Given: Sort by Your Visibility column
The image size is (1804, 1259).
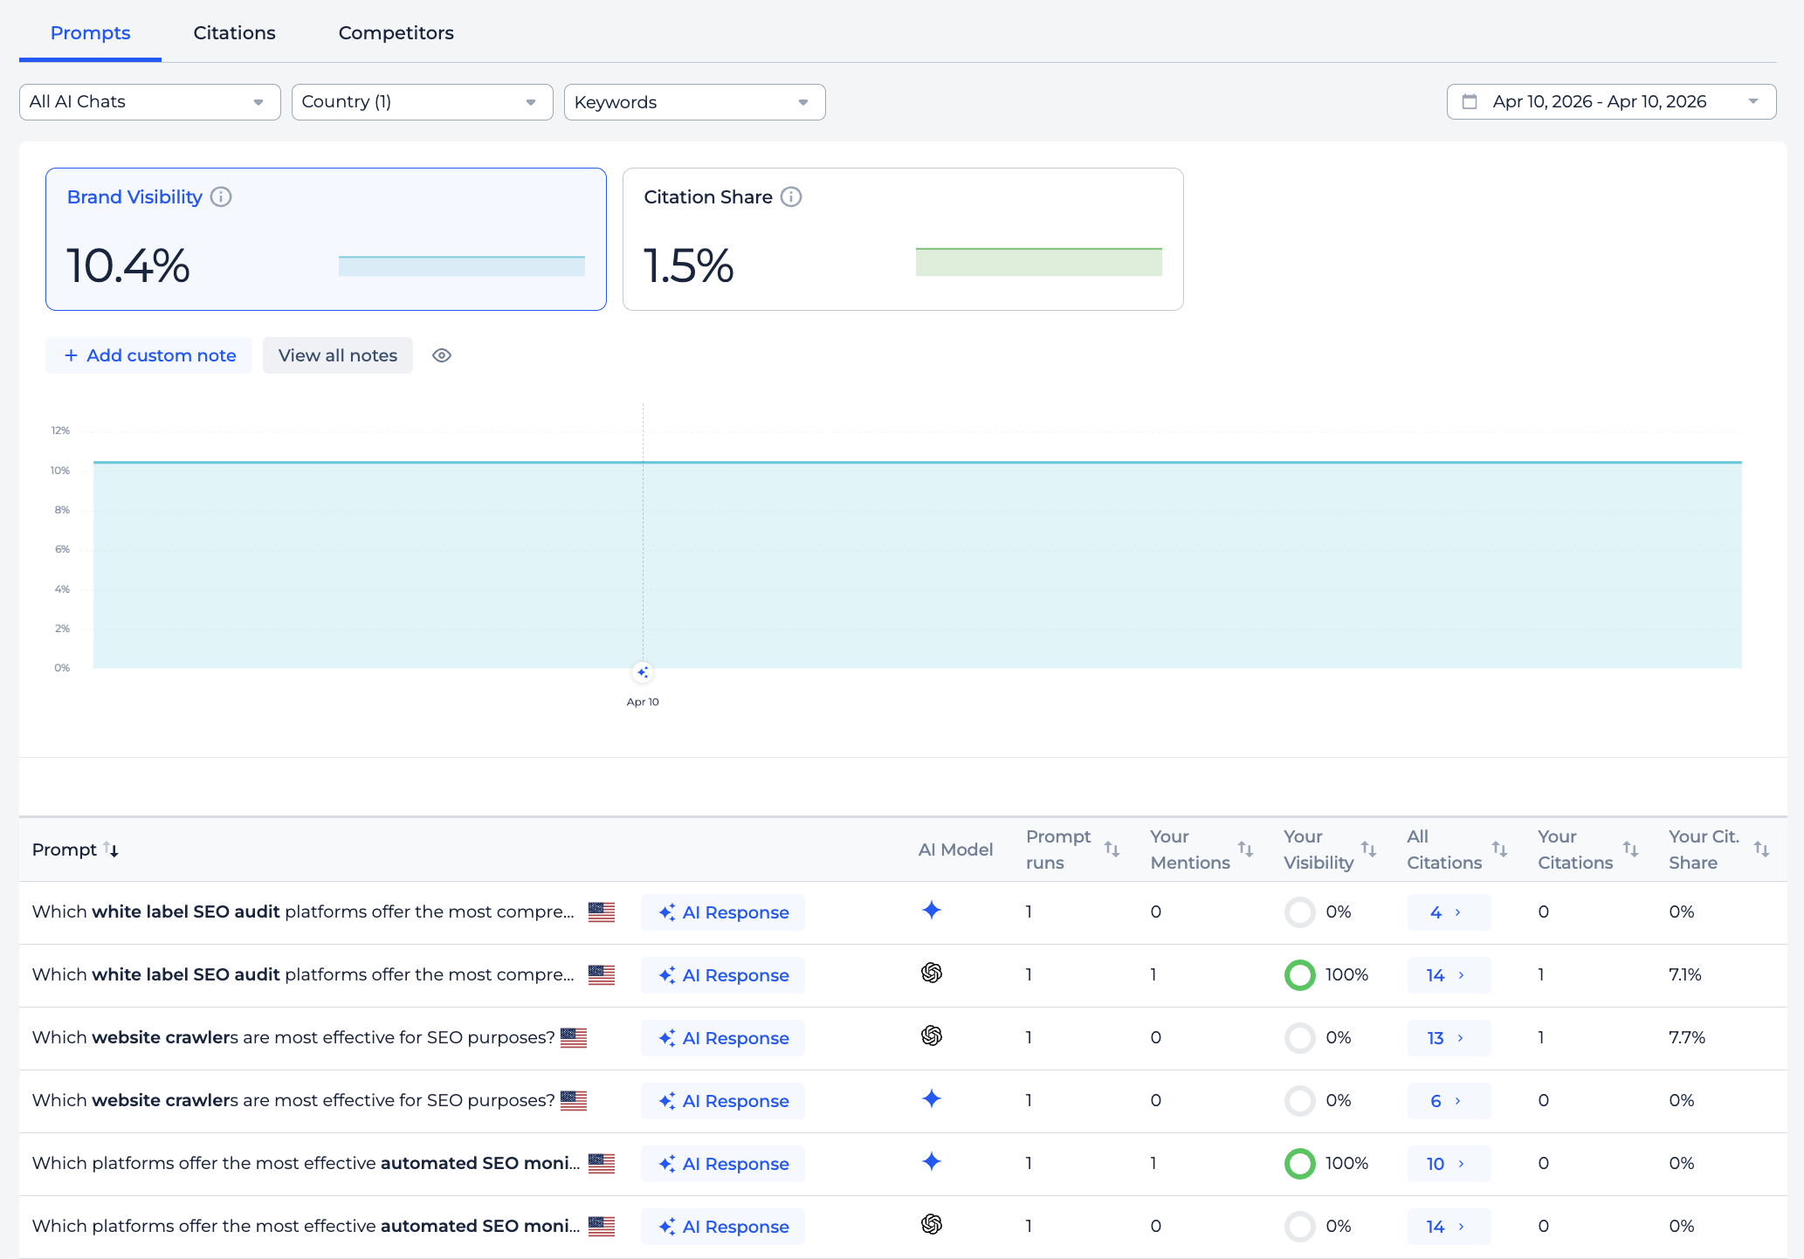Looking at the screenshot, I should pos(1368,850).
